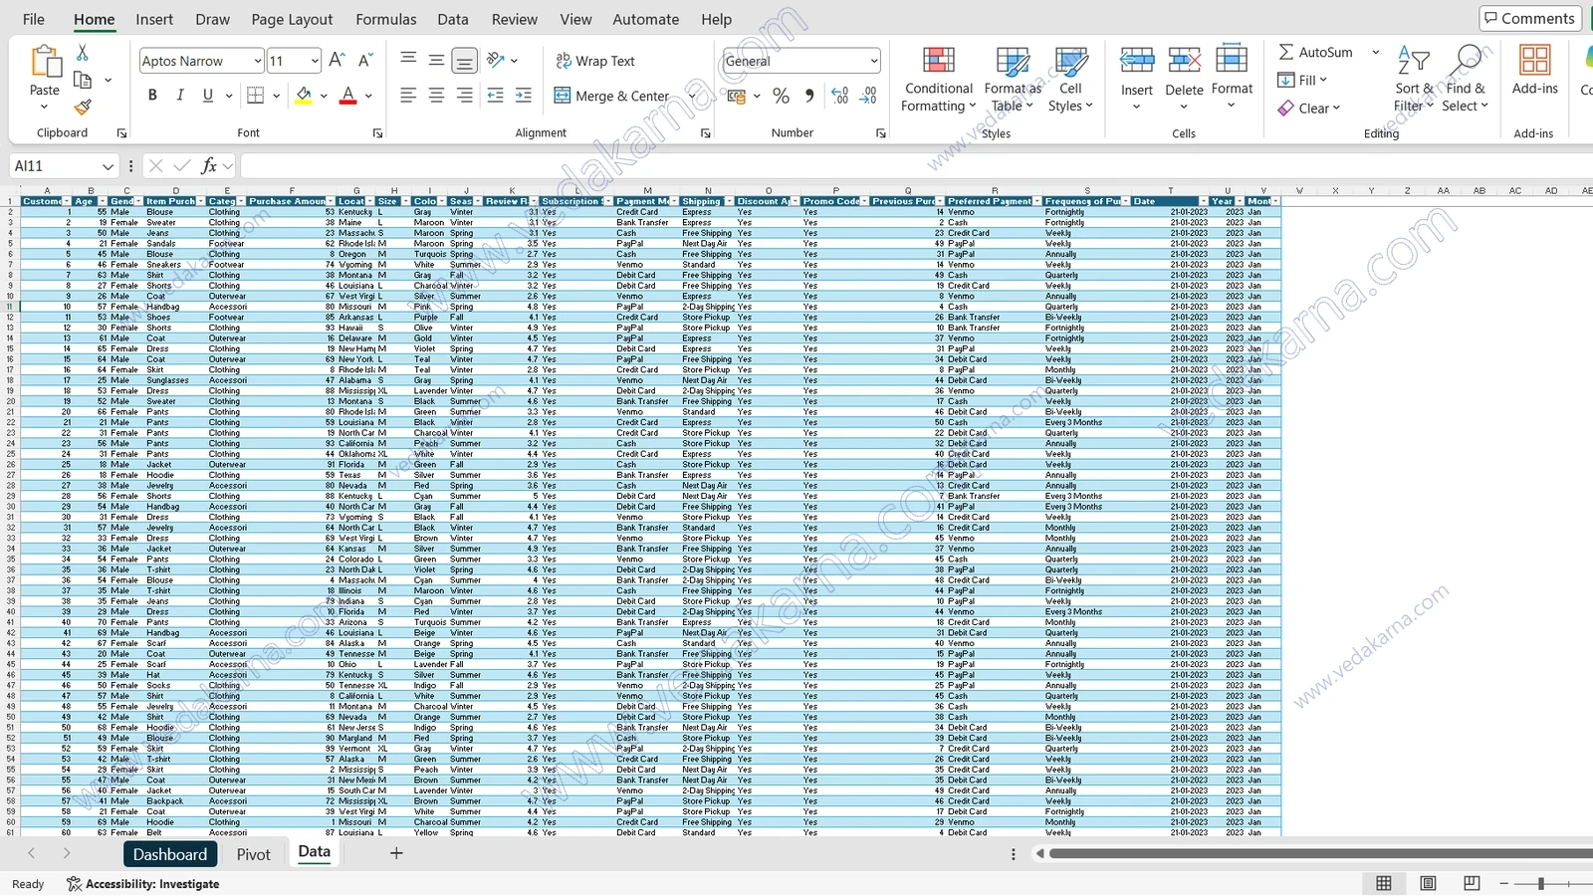Screen dimensions: 1593x896
Task: Open Sort & Filter options
Action: click(1414, 80)
